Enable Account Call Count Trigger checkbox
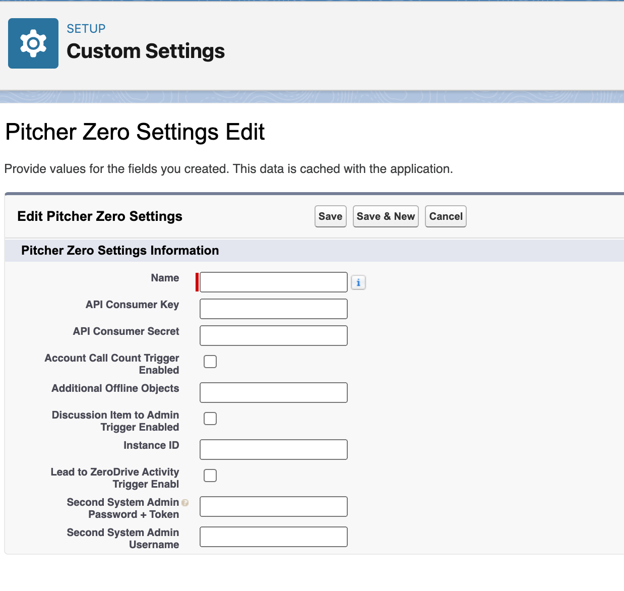The width and height of the screenshot is (624, 591). pyautogui.click(x=210, y=362)
